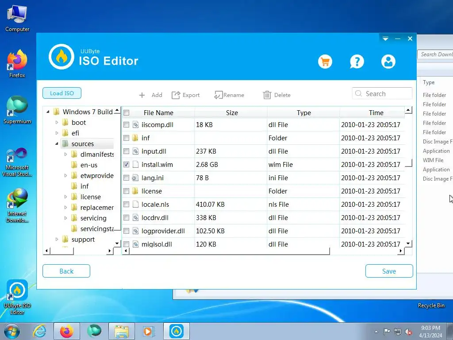The width and height of the screenshot is (453, 340).
Task: Check the box for the license folder row
Action: tap(126, 191)
